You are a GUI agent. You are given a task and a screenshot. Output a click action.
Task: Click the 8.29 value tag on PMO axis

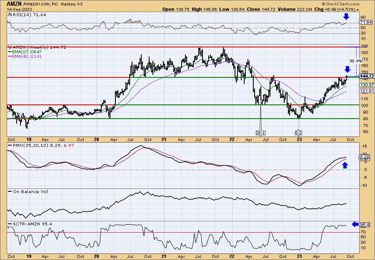coord(365,156)
